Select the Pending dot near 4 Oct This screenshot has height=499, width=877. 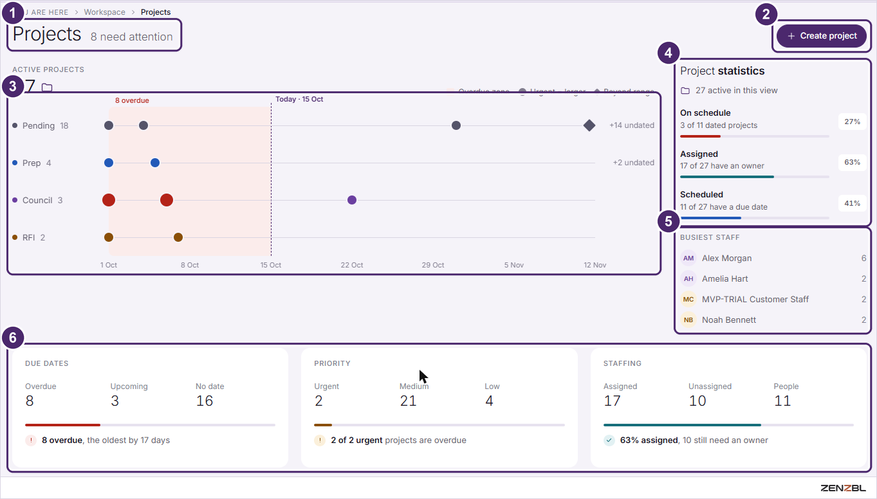click(x=143, y=125)
